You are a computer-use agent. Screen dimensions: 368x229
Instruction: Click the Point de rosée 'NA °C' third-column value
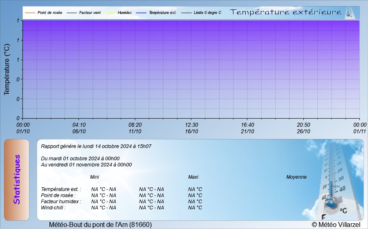[x=195, y=195]
